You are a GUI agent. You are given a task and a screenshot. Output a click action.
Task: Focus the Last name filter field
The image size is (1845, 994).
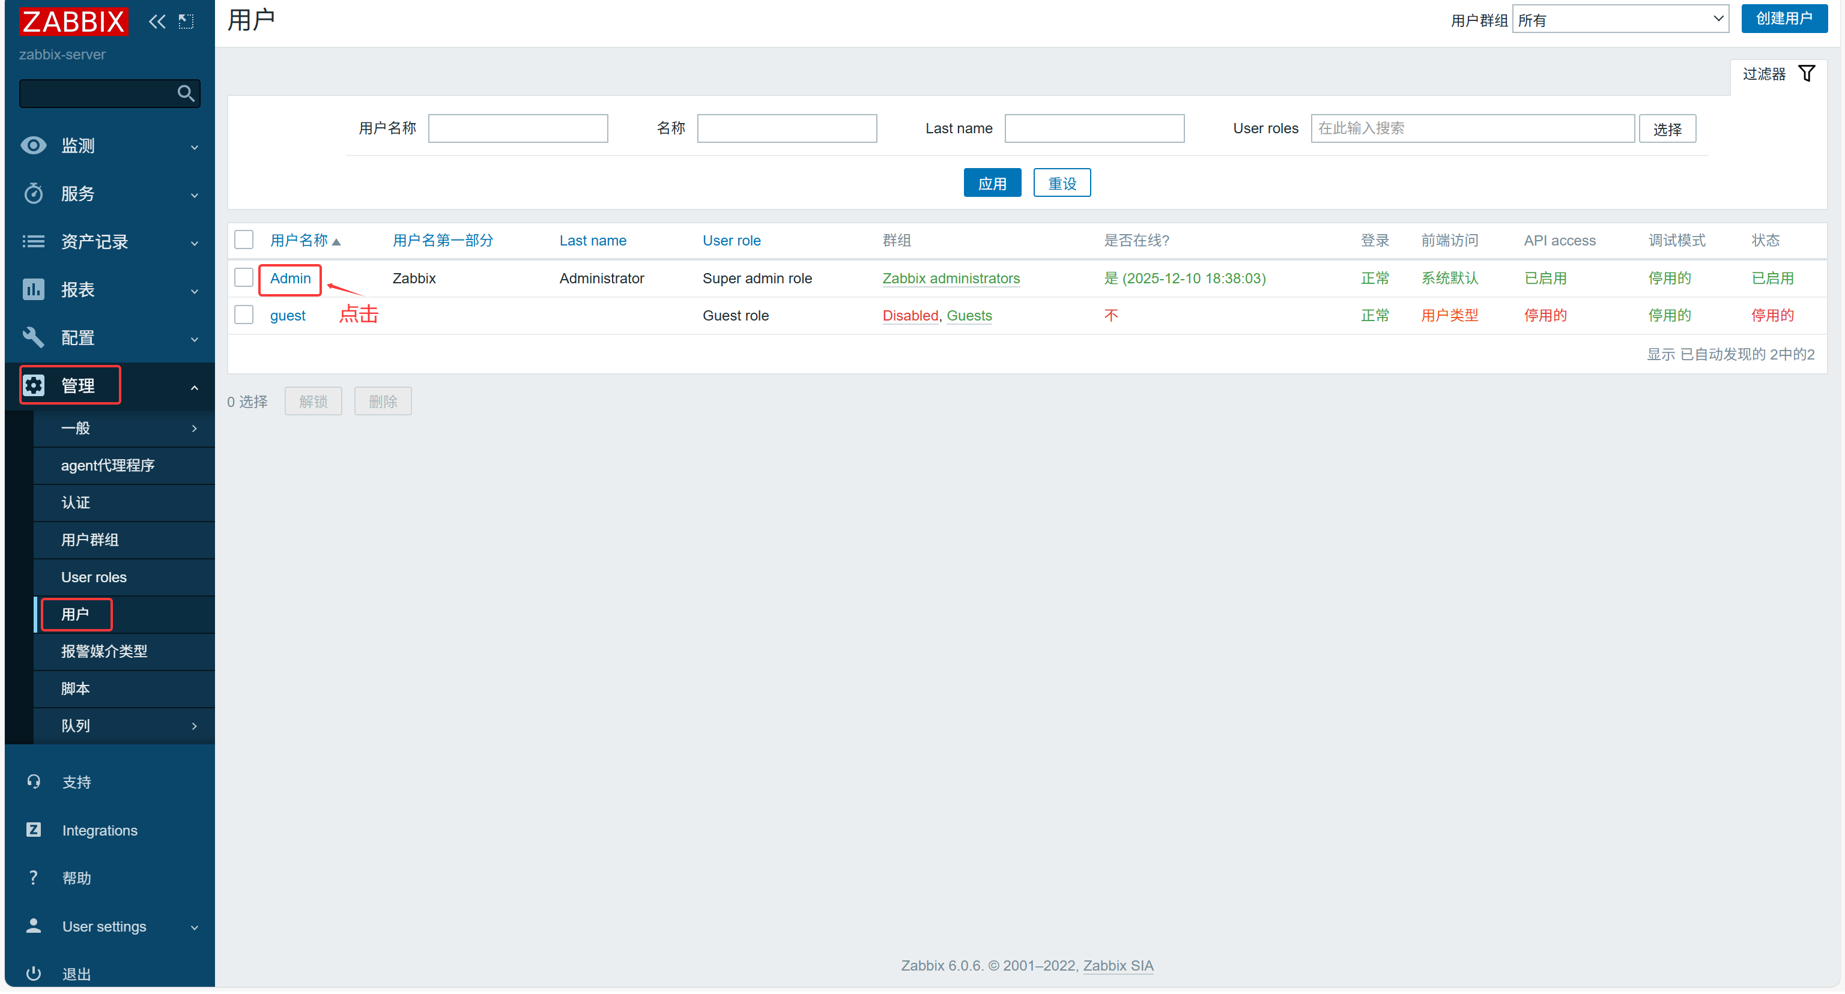pyautogui.click(x=1094, y=128)
